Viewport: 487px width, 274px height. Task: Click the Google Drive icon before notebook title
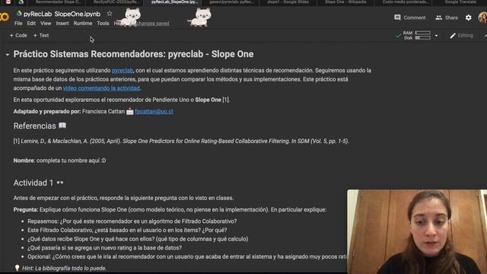pyautogui.click(x=19, y=14)
